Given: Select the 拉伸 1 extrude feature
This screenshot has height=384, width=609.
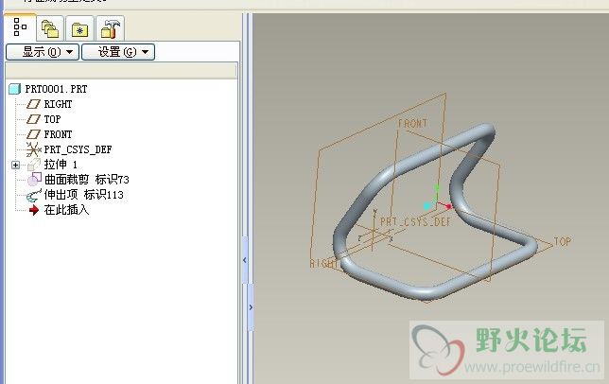Looking at the screenshot, I should [61, 165].
